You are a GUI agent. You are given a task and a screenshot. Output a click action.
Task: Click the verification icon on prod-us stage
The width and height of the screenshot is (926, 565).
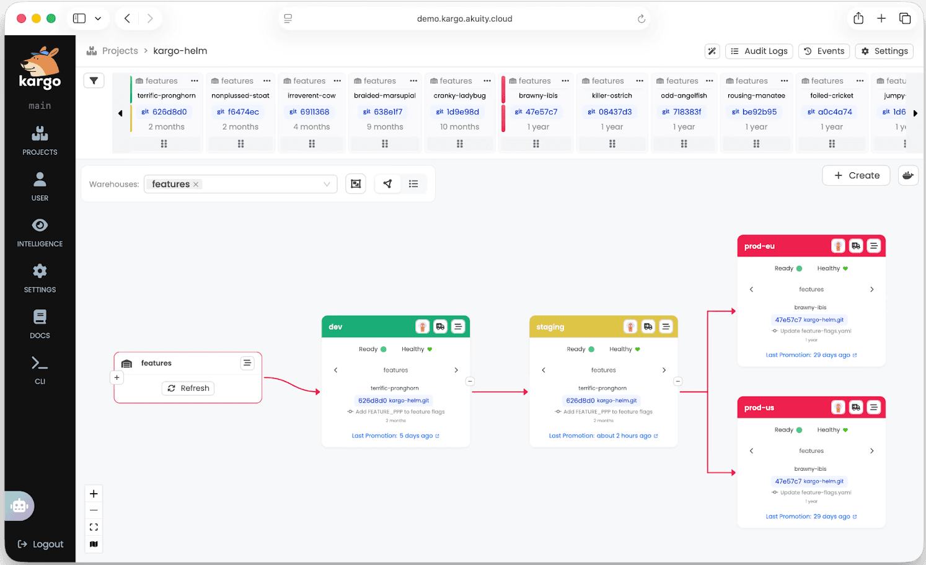point(838,407)
